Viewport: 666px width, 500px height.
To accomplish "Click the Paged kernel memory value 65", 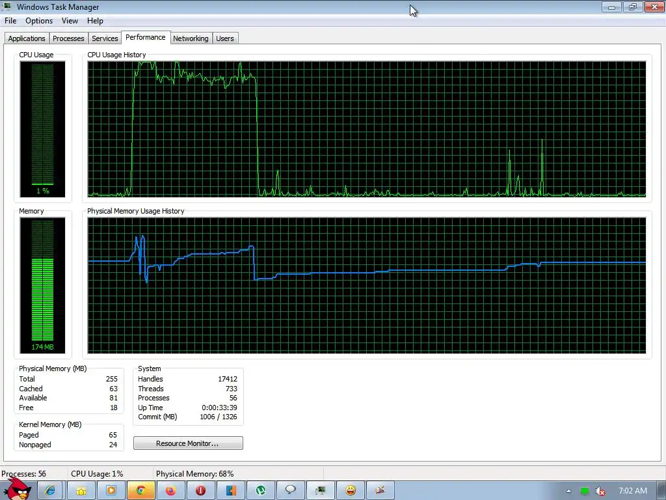I will (x=113, y=435).
